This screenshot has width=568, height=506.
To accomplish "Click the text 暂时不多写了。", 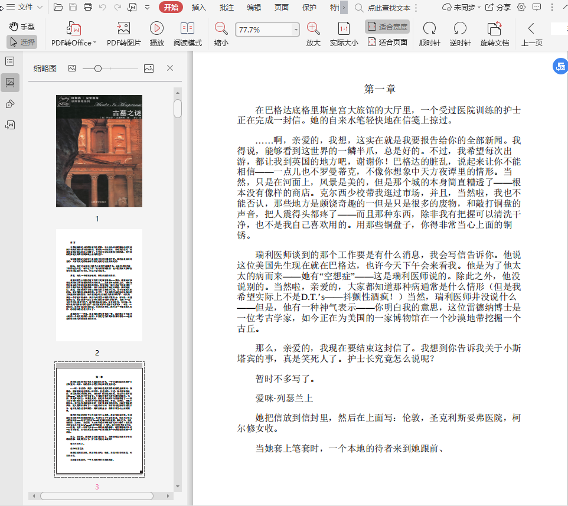I will (286, 379).
